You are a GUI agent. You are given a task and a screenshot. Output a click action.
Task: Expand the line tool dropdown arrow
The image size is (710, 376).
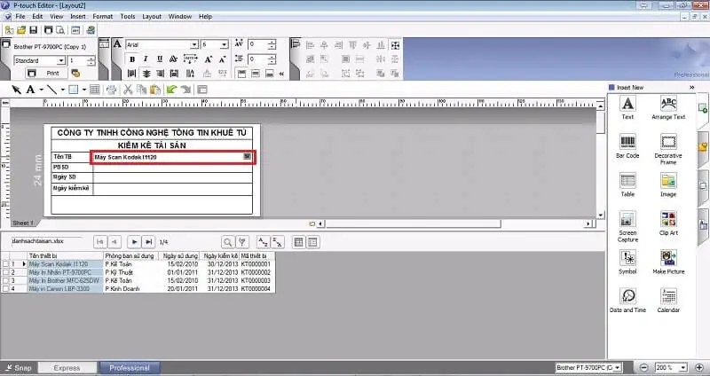point(62,90)
